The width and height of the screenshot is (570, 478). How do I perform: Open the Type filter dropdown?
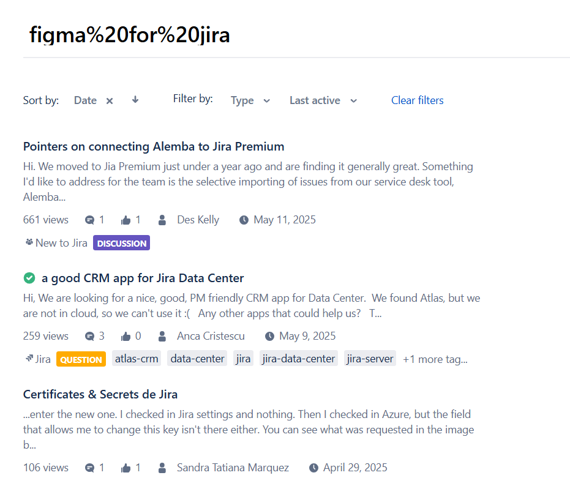(x=250, y=101)
